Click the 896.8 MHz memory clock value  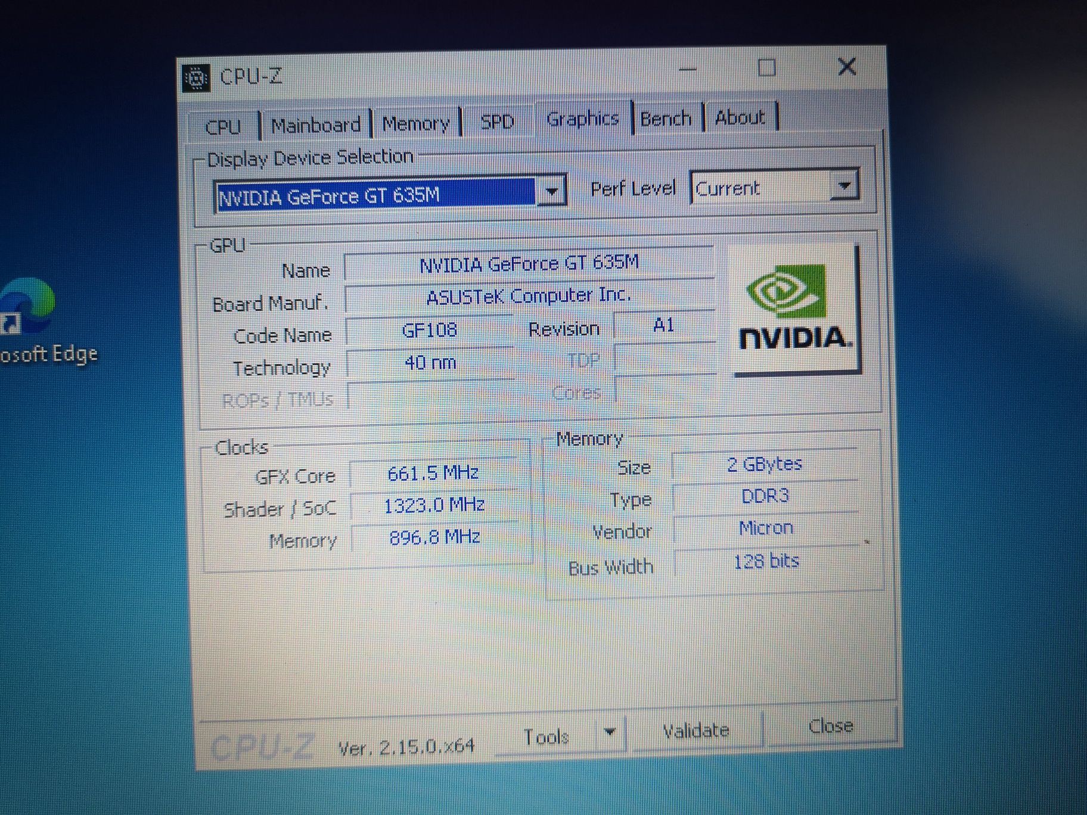(434, 537)
